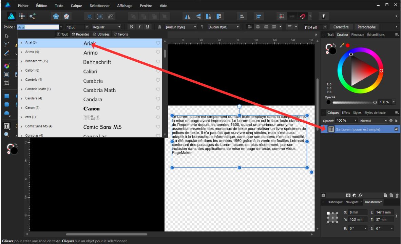Open the layer settings gear icon

391,120
